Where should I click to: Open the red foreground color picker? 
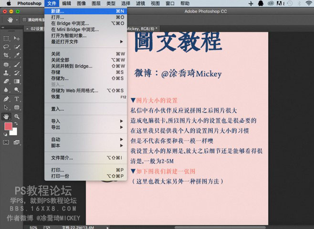point(8,126)
